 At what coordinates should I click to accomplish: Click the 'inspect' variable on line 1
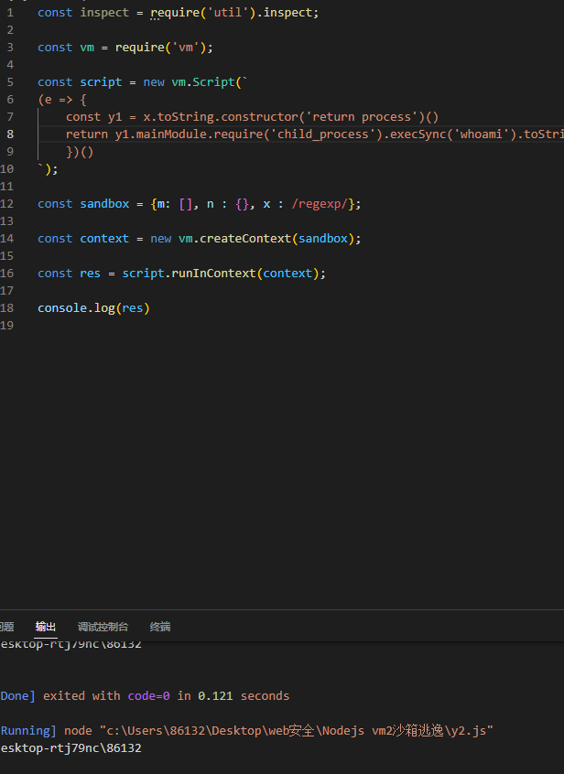(x=104, y=12)
